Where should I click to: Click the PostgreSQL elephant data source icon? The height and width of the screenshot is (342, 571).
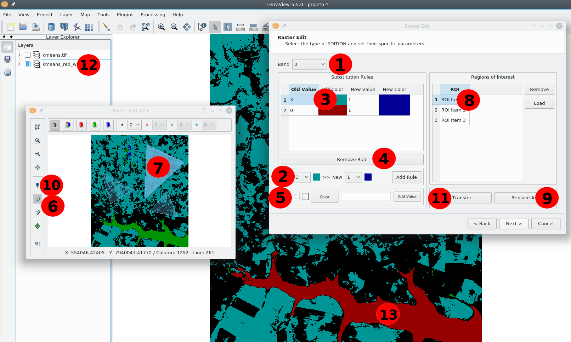pyautogui.click(x=64, y=27)
